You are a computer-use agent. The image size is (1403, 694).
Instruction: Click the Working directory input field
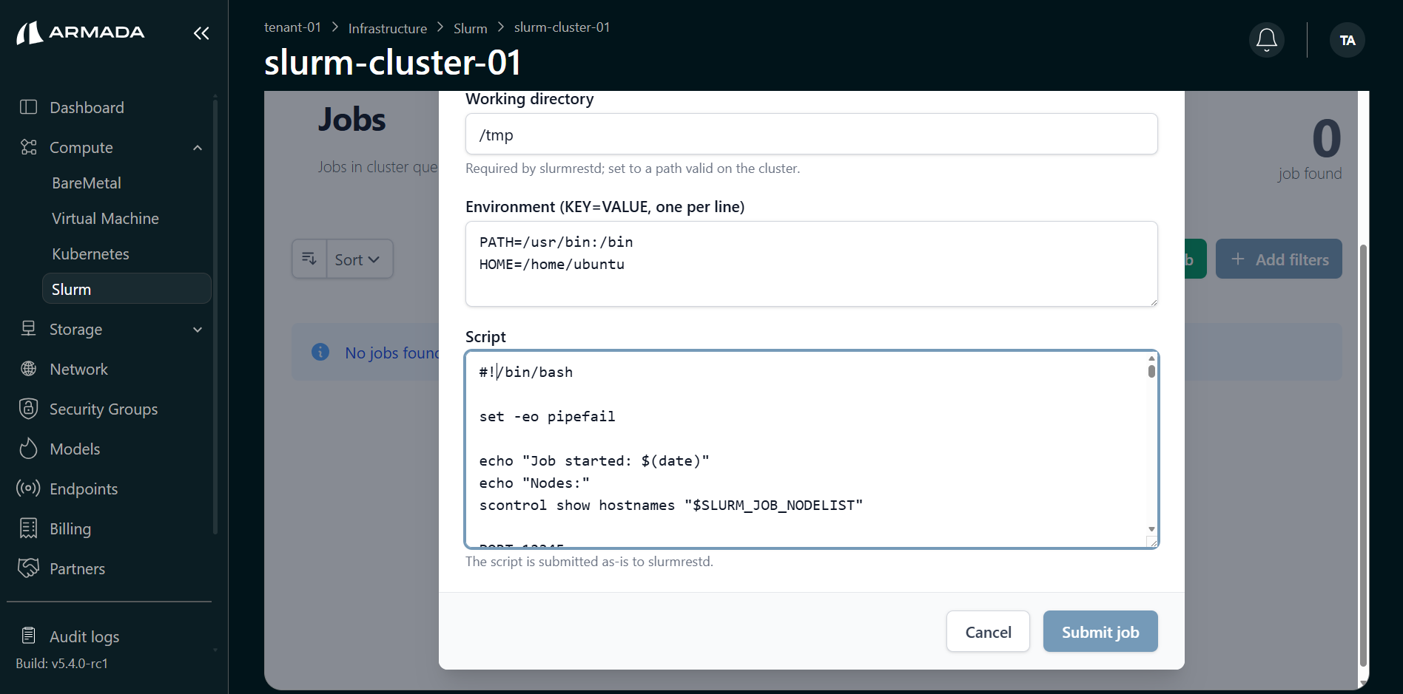click(x=812, y=134)
